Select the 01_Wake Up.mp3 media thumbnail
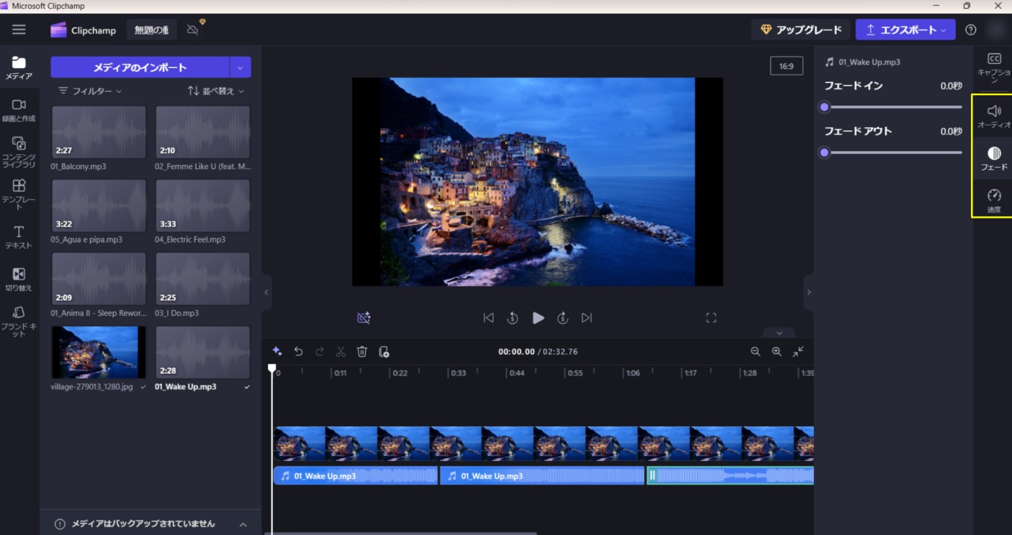1012x535 pixels. tap(203, 352)
